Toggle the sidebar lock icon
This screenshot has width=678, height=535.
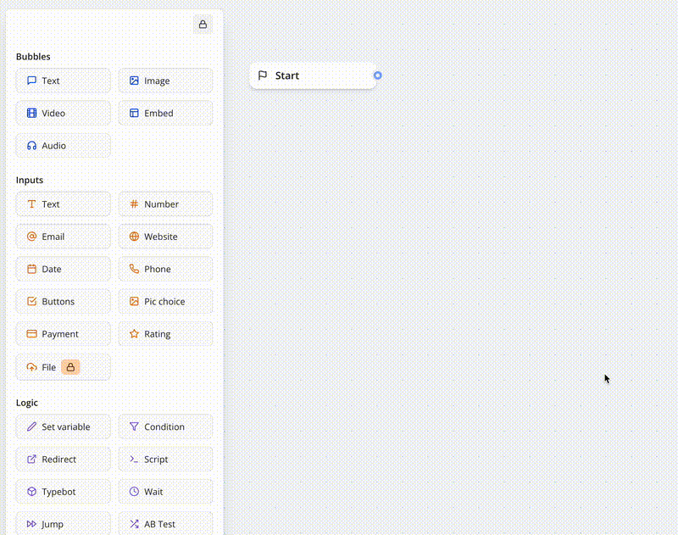pyautogui.click(x=203, y=25)
